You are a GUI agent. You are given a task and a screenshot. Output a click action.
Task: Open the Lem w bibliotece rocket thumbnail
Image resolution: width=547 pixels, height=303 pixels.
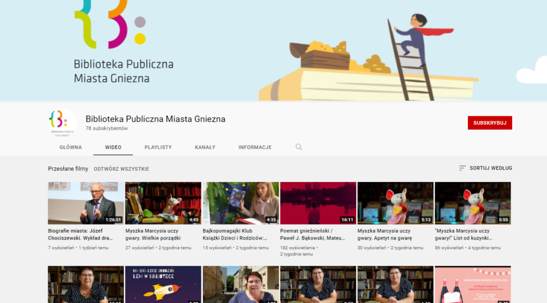tap(163, 284)
